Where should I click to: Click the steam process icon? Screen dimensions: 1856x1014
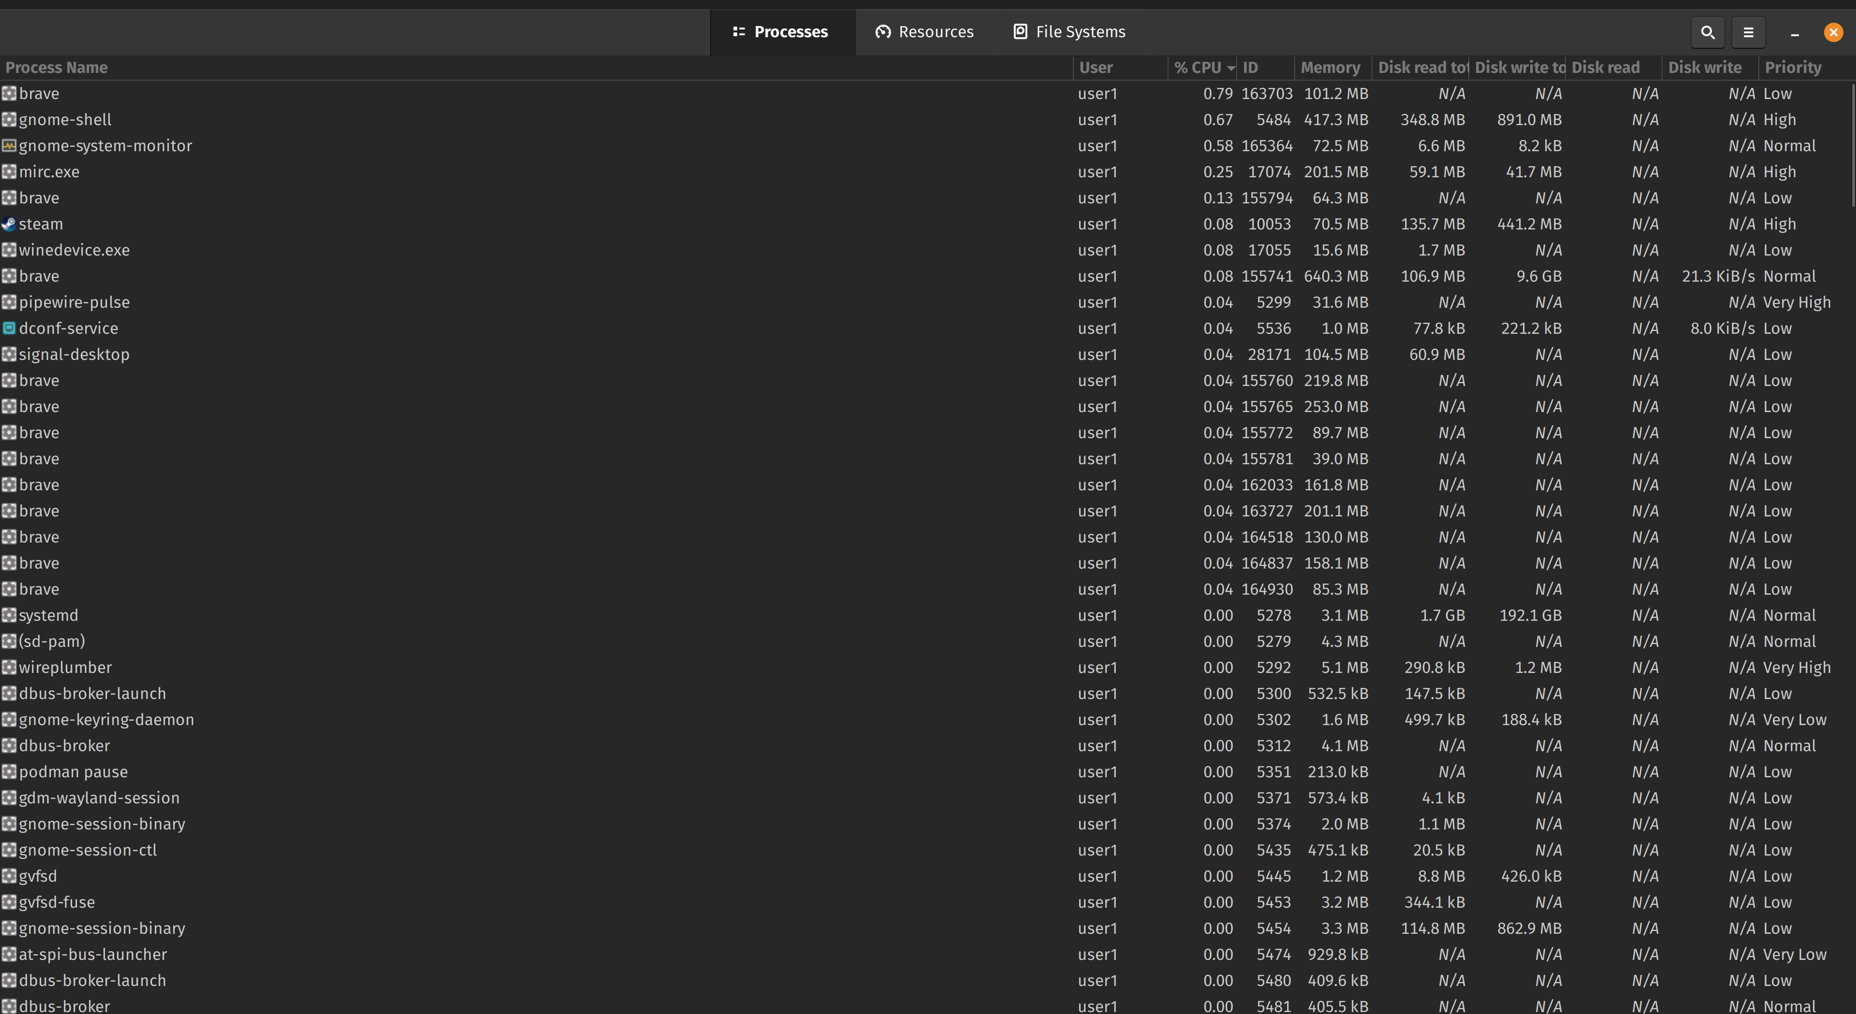pyautogui.click(x=9, y=224)
